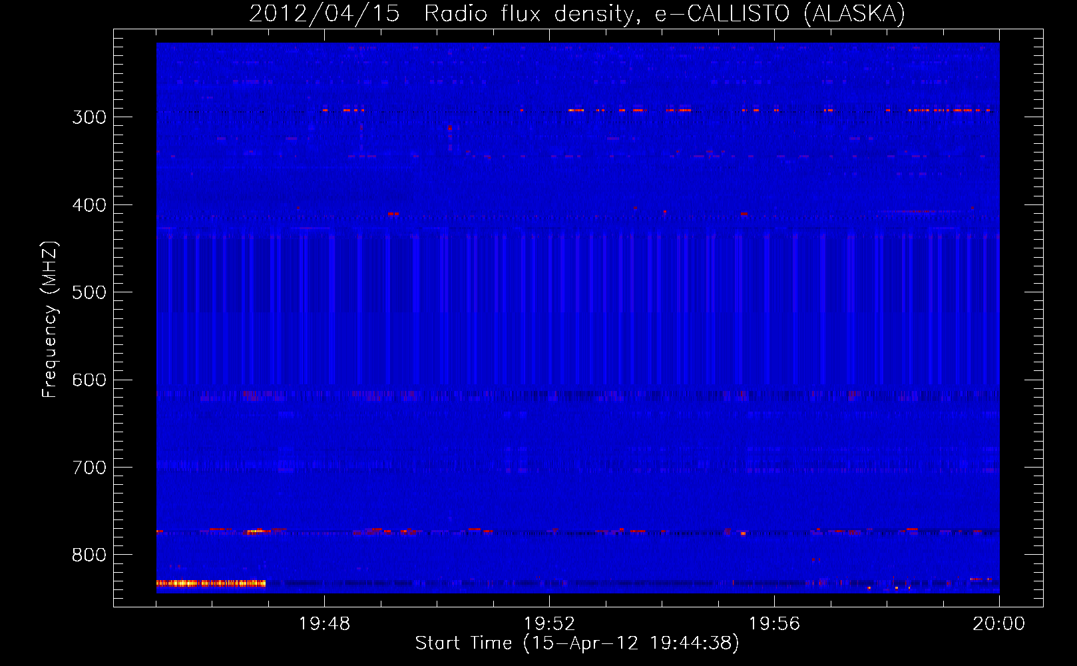1077x666 pixels.
Task: Click the 300 frequency tick label
Action: click(x=89, y=117)
